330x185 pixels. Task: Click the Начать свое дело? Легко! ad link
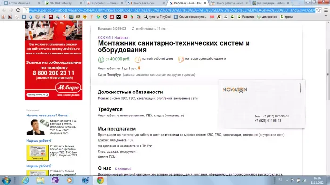click(x=48, y=116)
